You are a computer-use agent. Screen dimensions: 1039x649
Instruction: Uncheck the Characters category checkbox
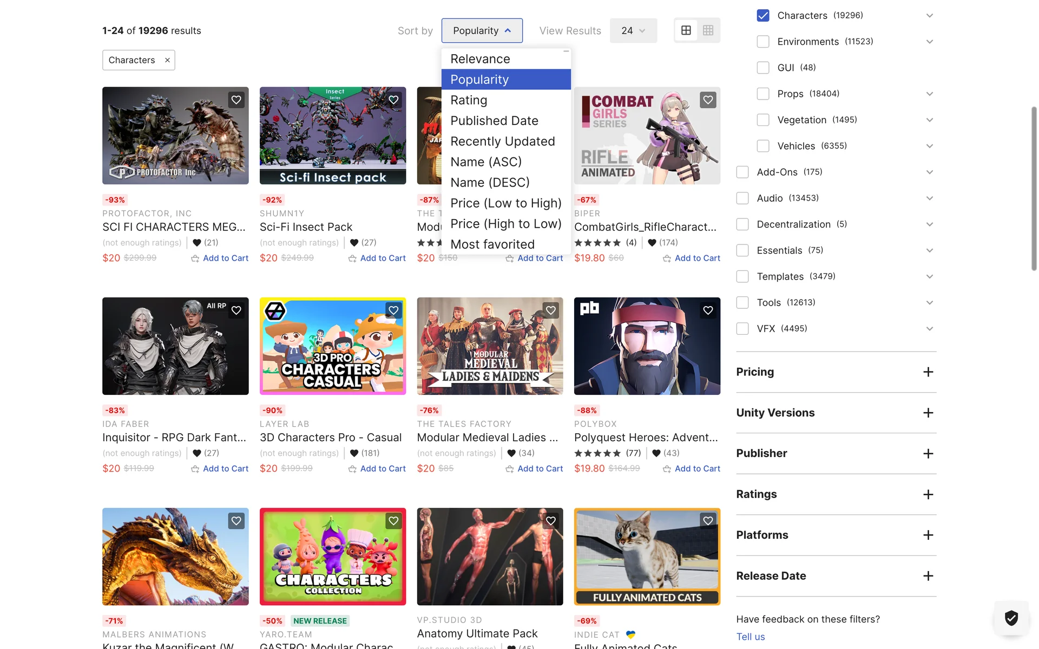(763, 16)
